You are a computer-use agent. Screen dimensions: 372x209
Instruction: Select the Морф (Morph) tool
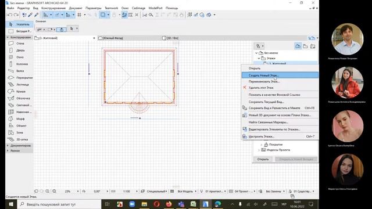point(19,119)
